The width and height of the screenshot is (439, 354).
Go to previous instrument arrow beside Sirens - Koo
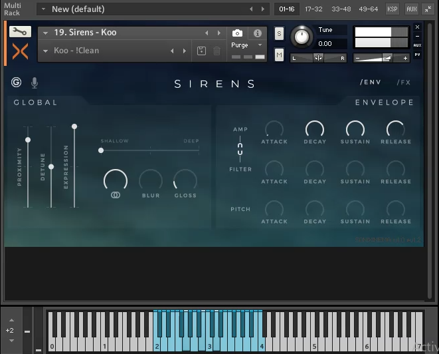(207, 33)
